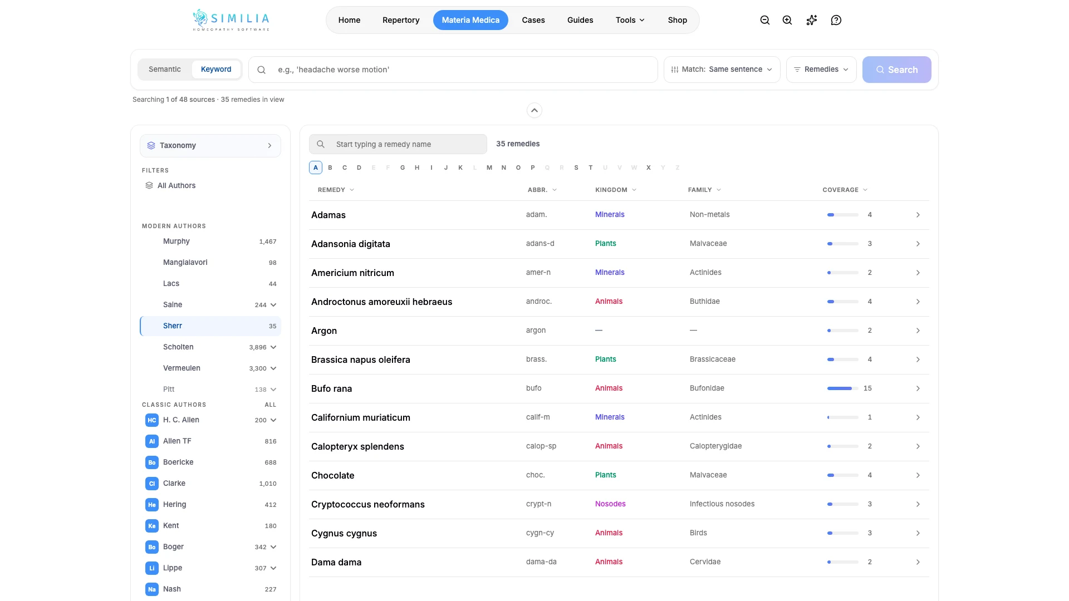Screen dimensions: 1069x601
Task: Open the Shop tab
Action: click(678, 20)
